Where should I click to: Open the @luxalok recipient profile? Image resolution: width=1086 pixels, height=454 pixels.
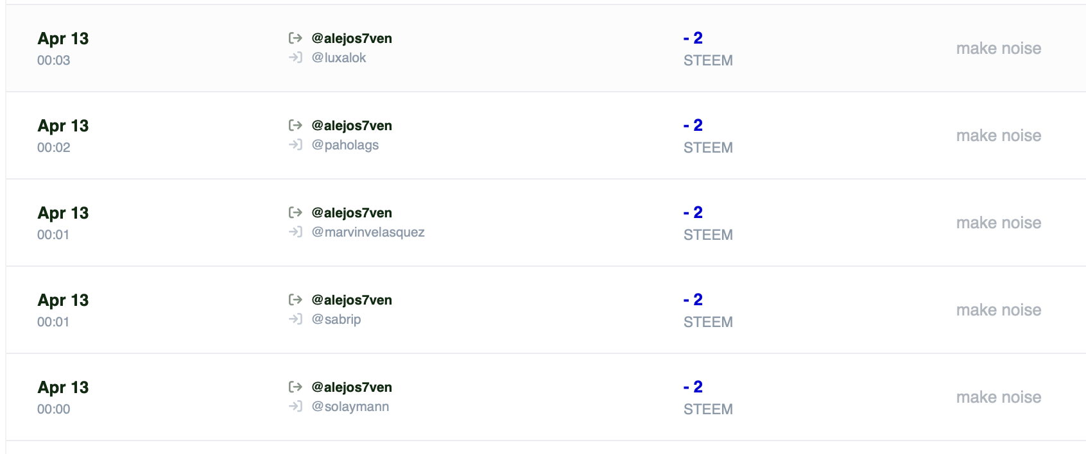tap(339, 58)
